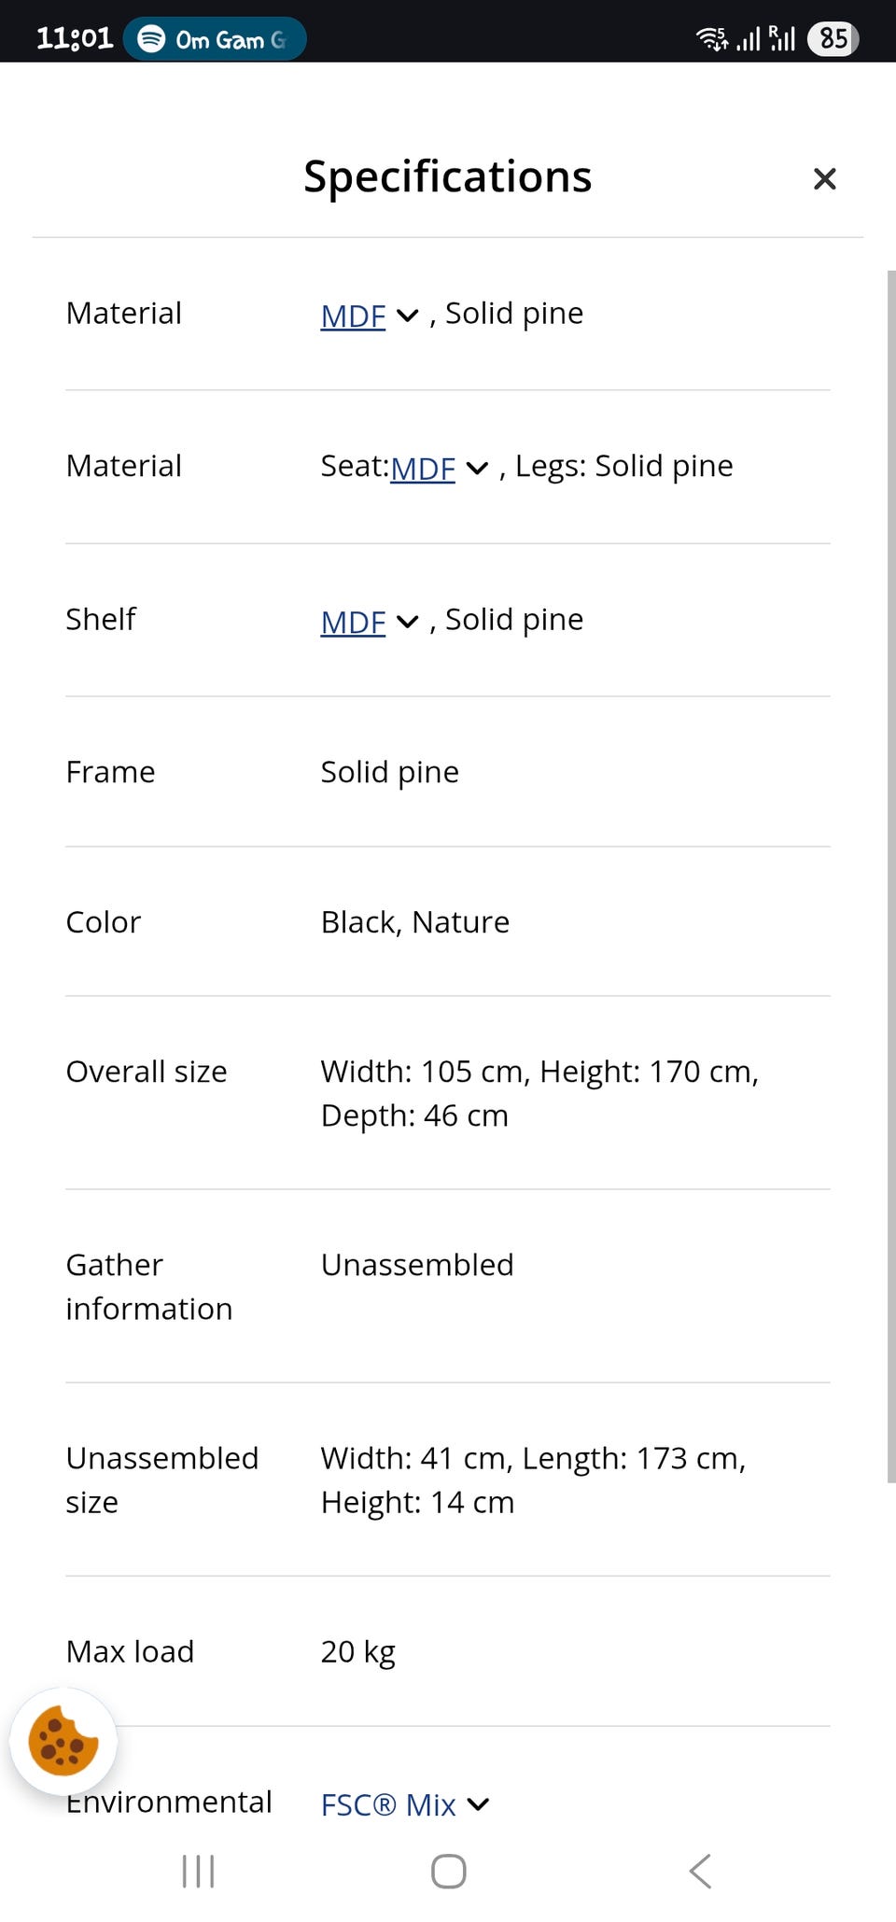Click the vertical scrollbar on the right
This screenshot has width=896, height=1922.
click(890, 876)
